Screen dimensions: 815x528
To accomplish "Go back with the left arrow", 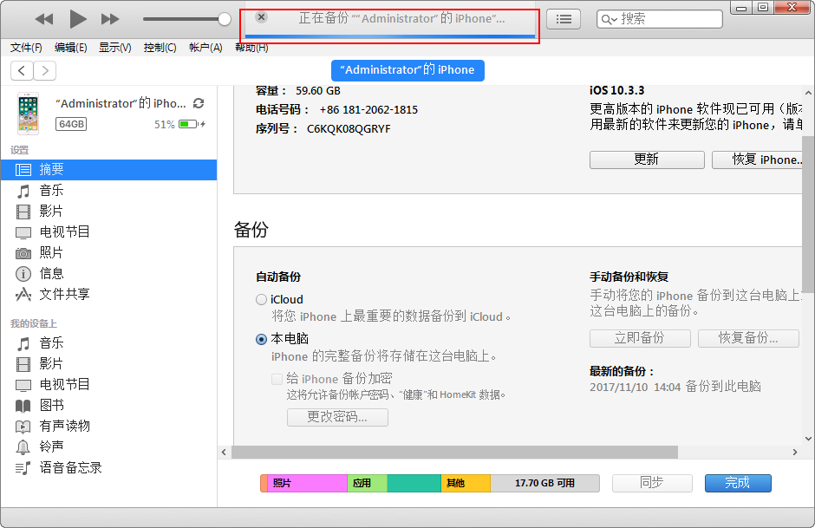I will click(x=22, y=71).
